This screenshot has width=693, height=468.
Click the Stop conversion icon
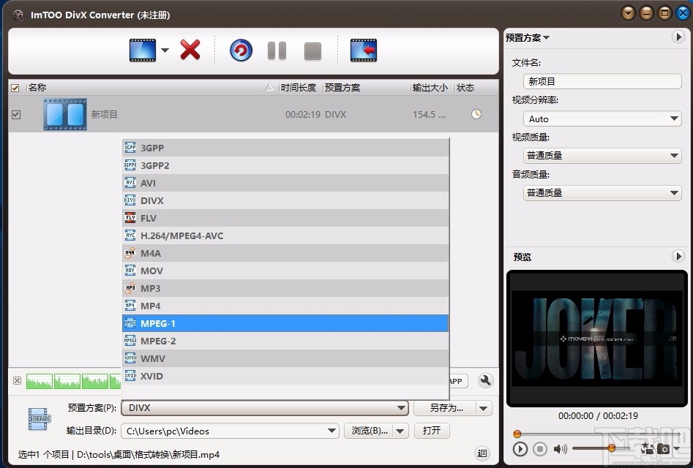tap(312, 50)
